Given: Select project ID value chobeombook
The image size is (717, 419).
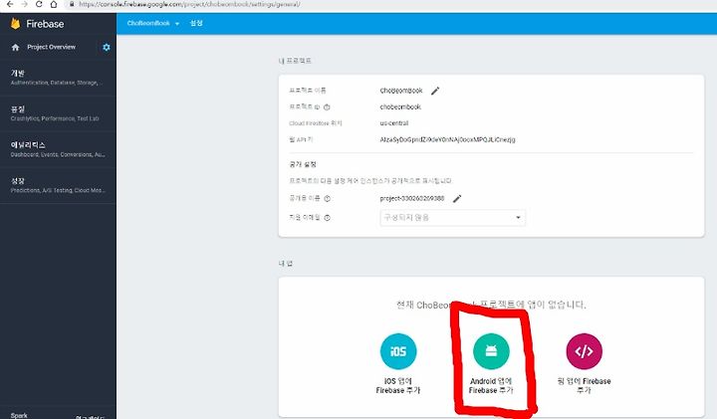Looking at the screenshot, I should point(400,106).
